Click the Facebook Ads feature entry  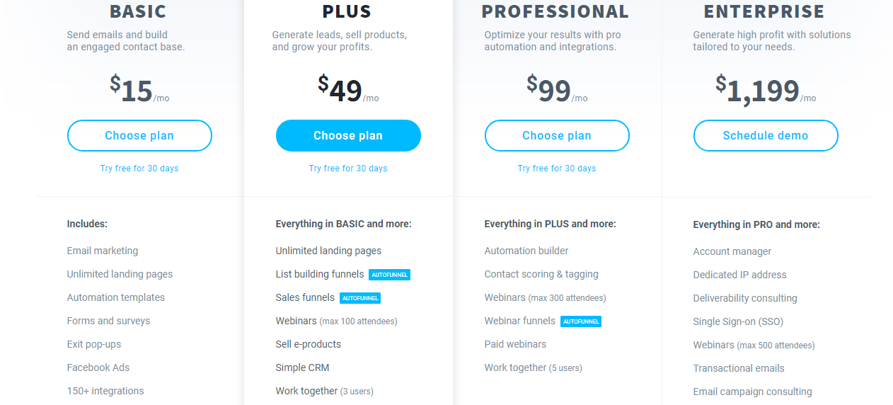click(x=98, y=367)
